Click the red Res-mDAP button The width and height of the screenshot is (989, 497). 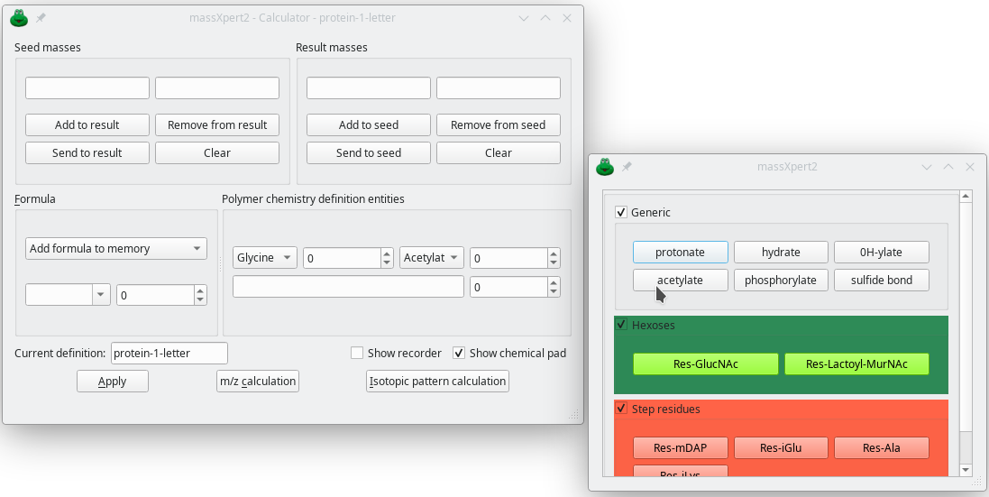(x=680, y=447)
